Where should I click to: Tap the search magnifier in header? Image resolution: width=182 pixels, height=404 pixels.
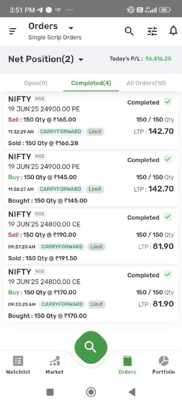pyautogui.click(x=129, y=31)
